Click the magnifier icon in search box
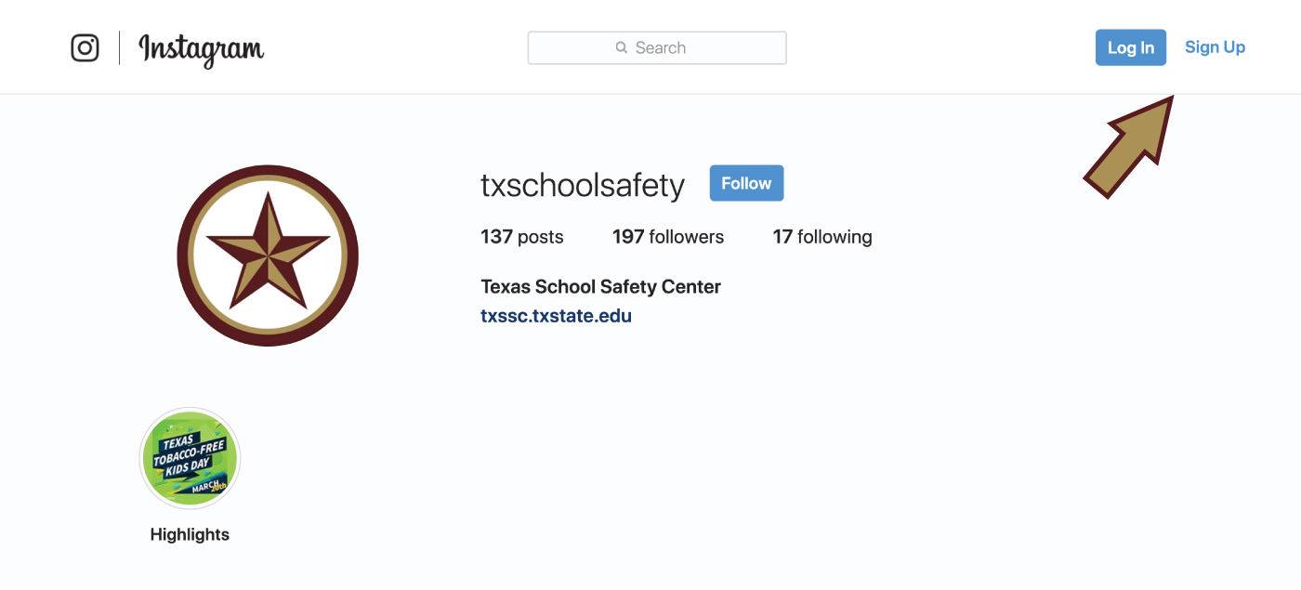 [622, 47]
